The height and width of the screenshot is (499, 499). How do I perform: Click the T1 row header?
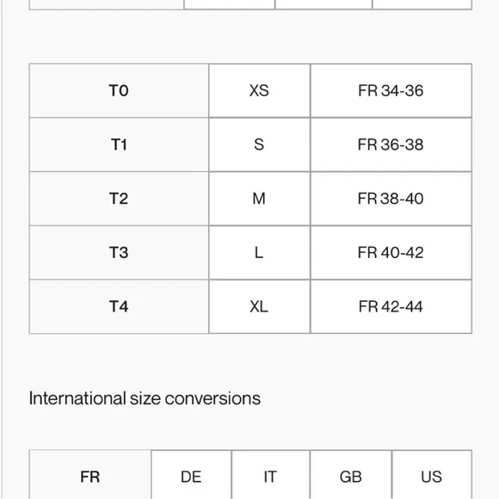point(119,145)
